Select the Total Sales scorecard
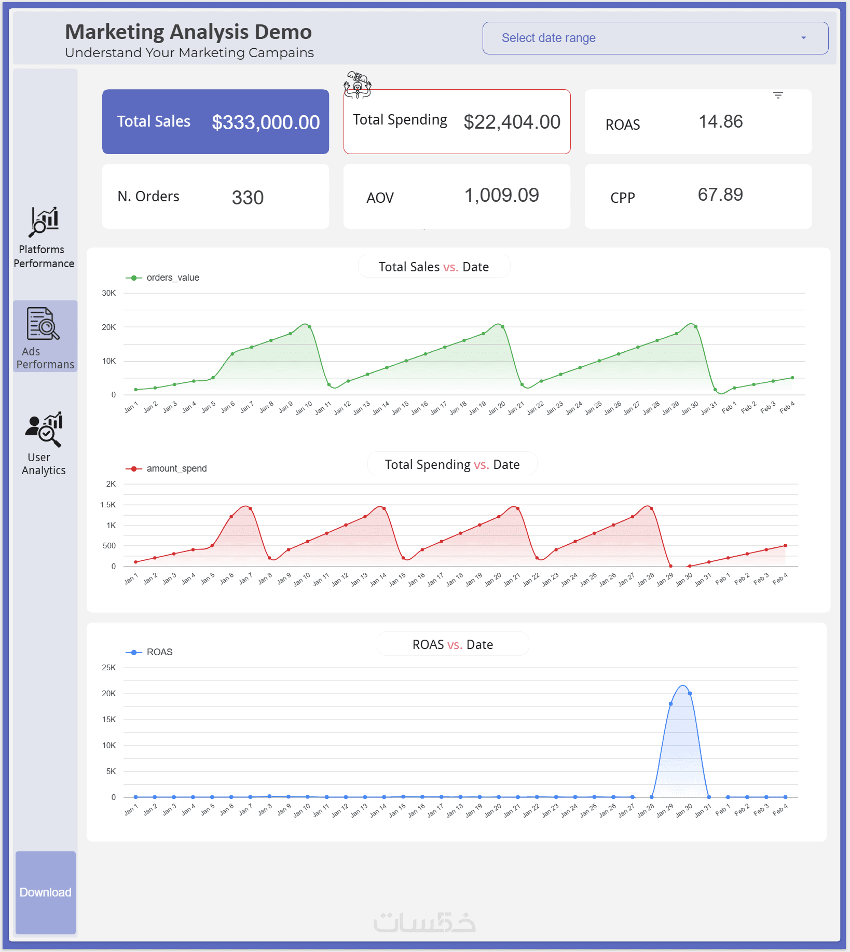The width and height of the screenshot is (850, 952). (x=215, y=122)
